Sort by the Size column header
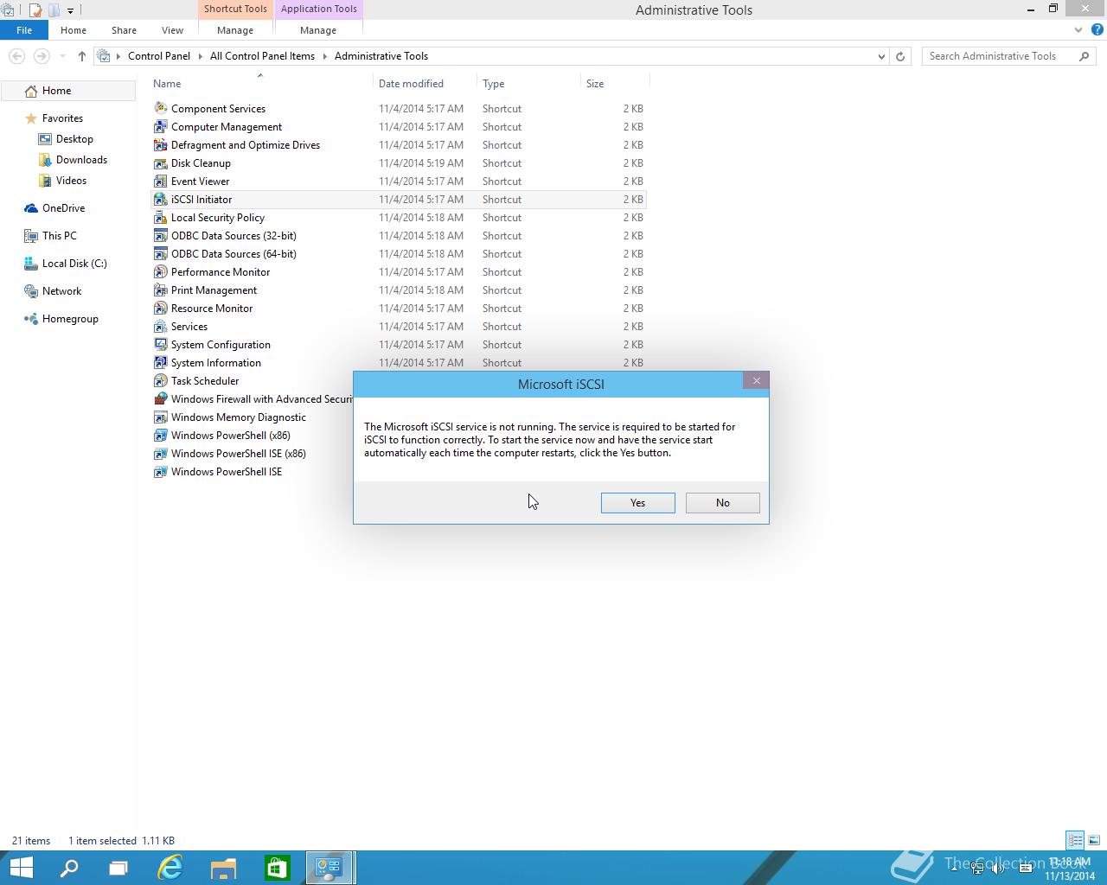Image resolution: width=1107 pixels, height=885 pixels. coord(615,84)
